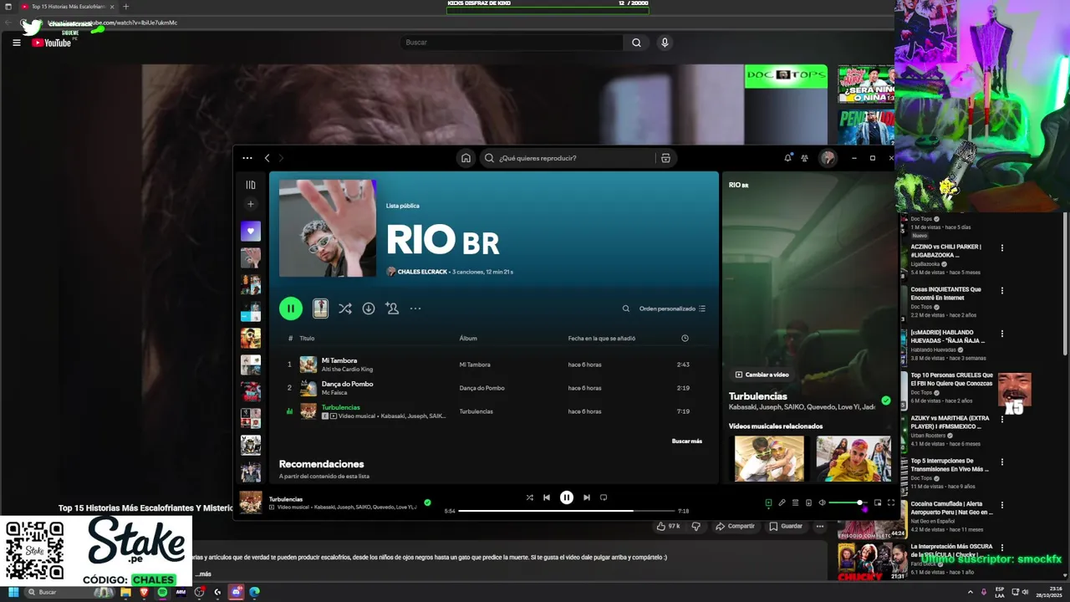Click 'Guardar' under the YouTube video
1070x602 pixels.
(786, 526)
